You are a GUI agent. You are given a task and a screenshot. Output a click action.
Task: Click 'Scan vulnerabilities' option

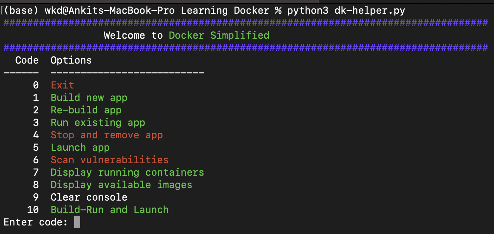[110, 160]
